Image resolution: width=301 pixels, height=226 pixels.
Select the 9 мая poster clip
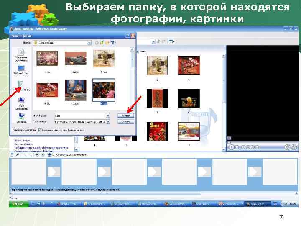[158, 131]
